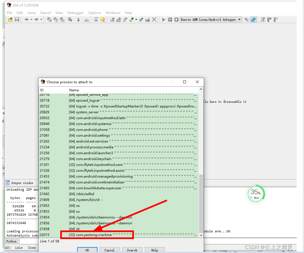304x253 pixels.
Task: Open the Options menu
Action: point(95,13)
